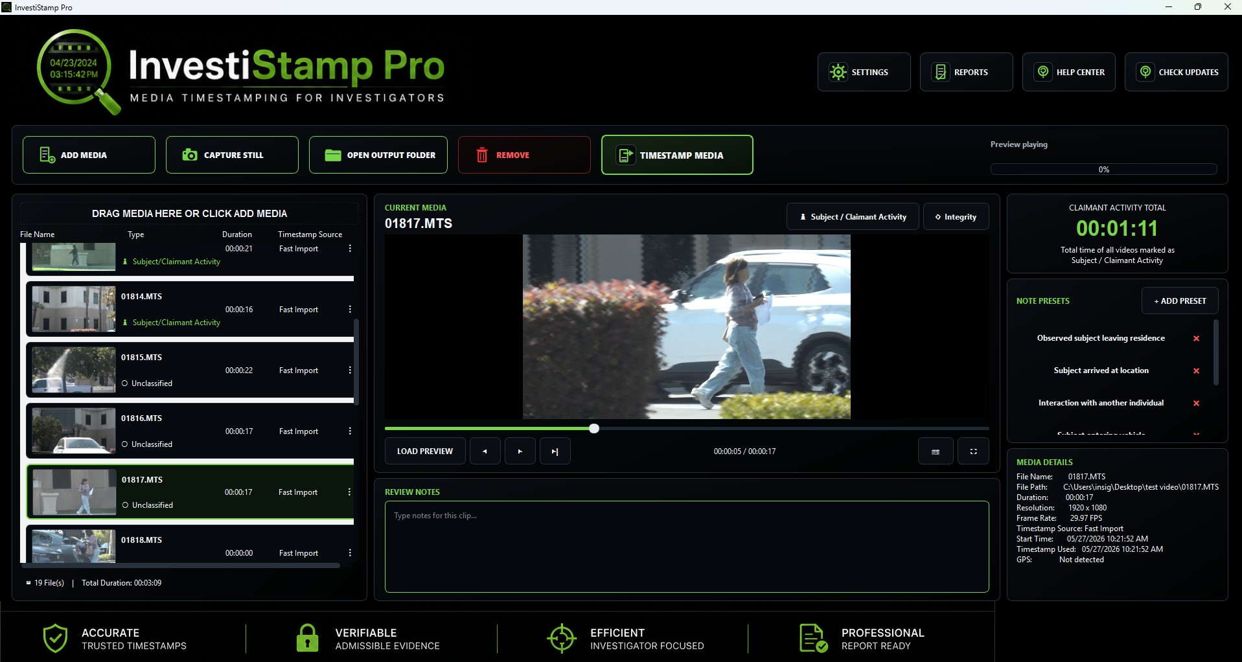Click Capture Still button
Image resolution: width=1242 pixels, height=662 pixels.
(x=232, y=155)
